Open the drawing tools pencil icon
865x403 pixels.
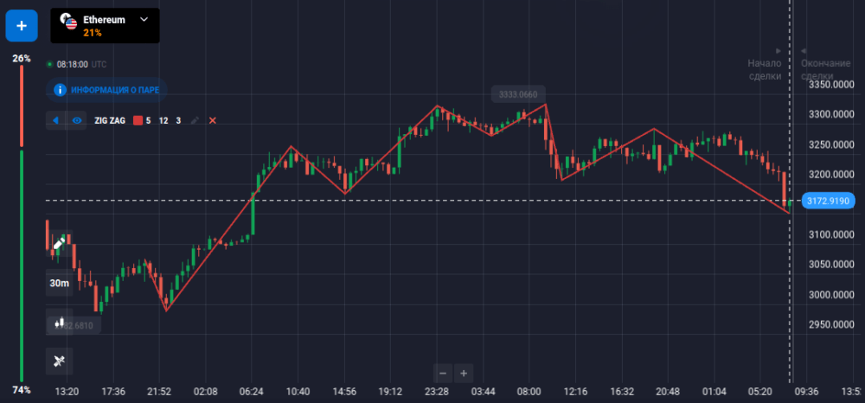click(x=59, y=243)
